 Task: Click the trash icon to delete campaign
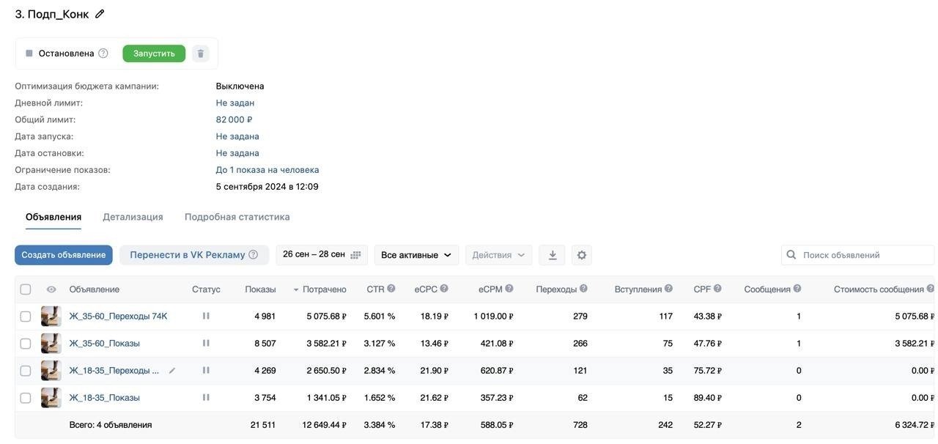coord(201,53)
